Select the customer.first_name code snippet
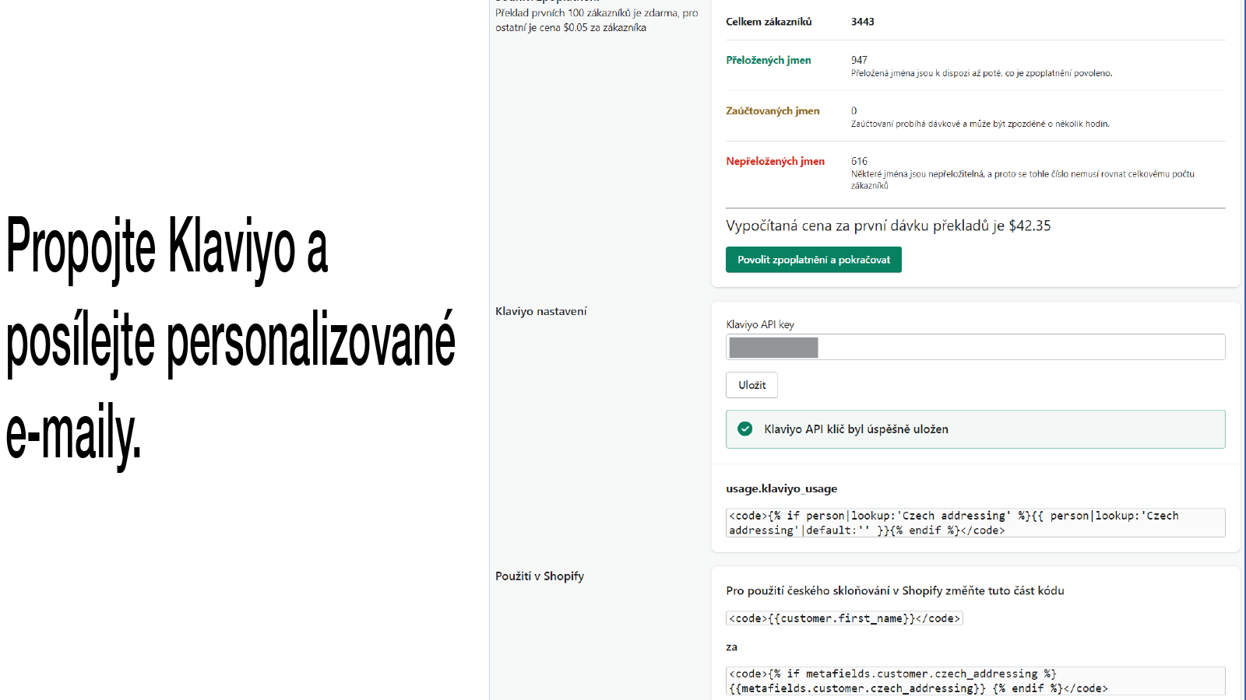This screenshot has width=1246, height=700. click(x=844, y=618)
